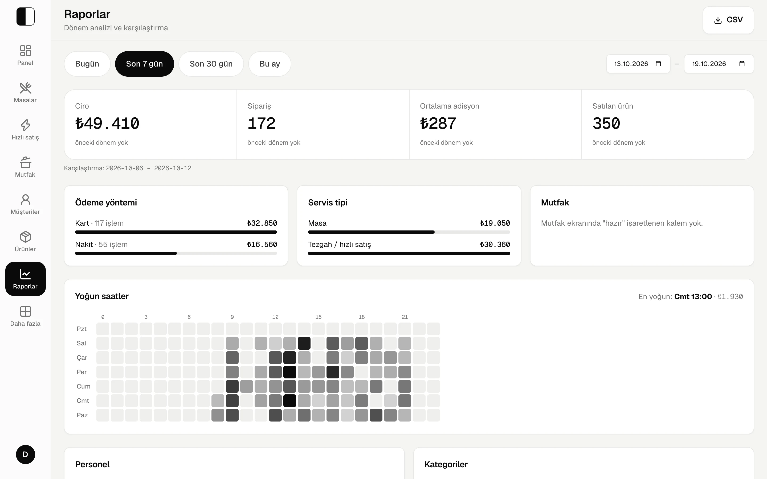Click the Pzt row label in heatmap
Image resolution: width=767 pixels, height=479 pixels.
pyautogui.click(x=81, y=329)
